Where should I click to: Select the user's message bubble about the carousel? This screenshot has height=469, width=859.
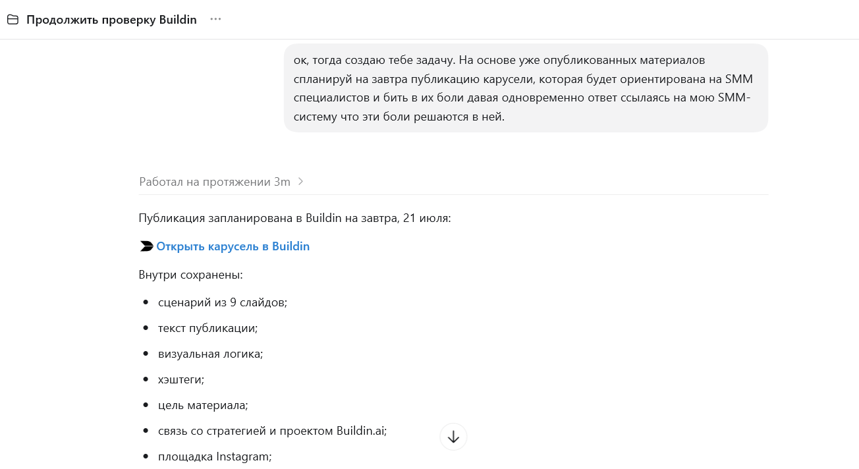526,88
